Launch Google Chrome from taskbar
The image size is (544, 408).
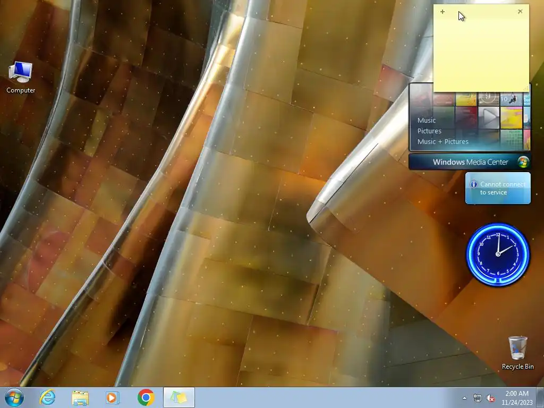[x=146, y=397]
